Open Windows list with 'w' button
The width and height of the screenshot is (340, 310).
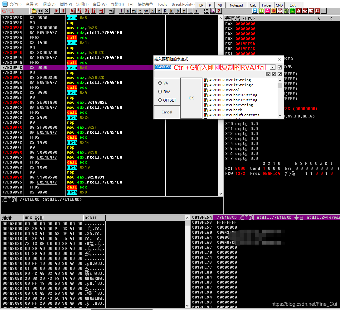point(146,11)
